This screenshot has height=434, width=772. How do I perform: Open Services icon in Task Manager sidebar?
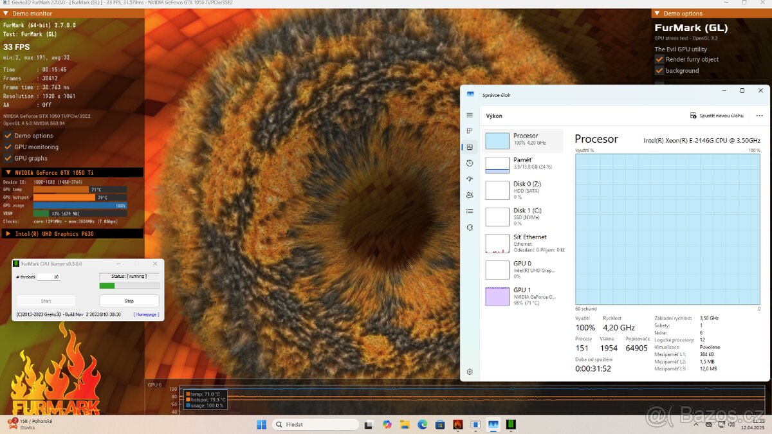tap(470, 227)
